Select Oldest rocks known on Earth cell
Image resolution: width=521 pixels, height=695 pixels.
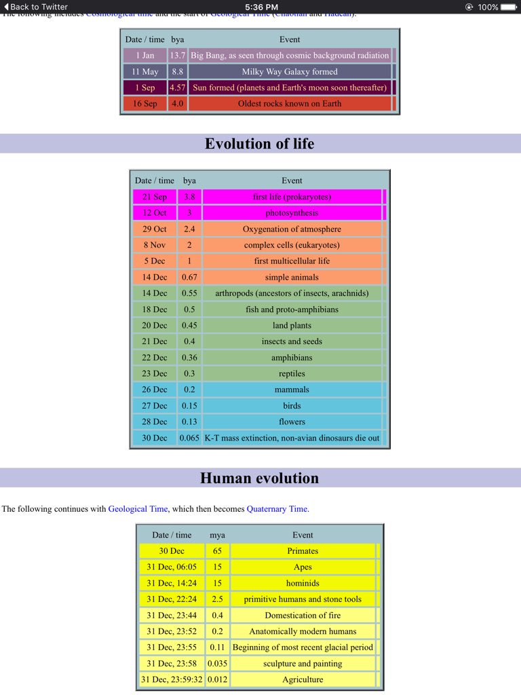pyautogui.click(x=290, y=103)
